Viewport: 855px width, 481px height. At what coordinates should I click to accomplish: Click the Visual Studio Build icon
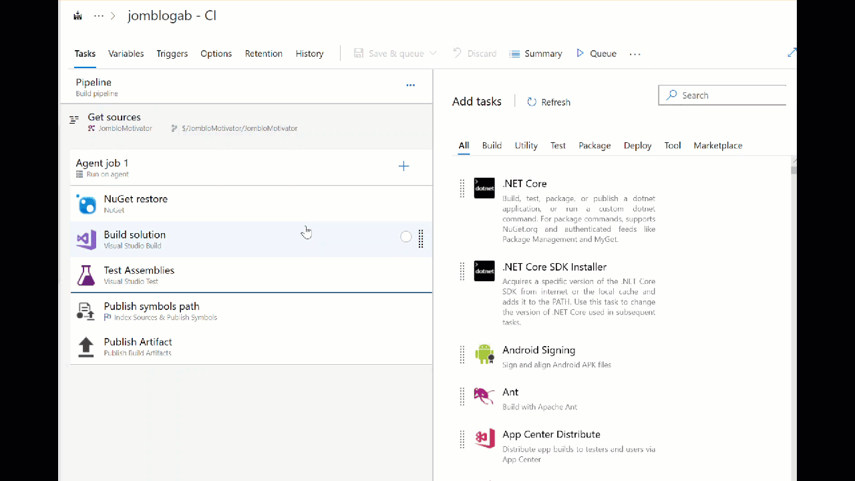(86, 239)
